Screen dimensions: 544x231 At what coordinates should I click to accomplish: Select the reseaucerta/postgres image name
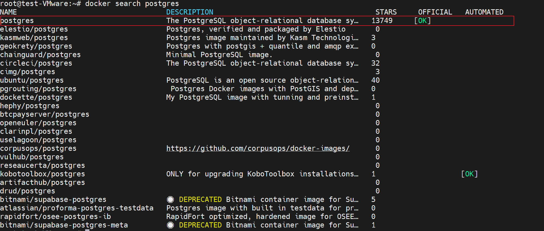click(42, 165)
